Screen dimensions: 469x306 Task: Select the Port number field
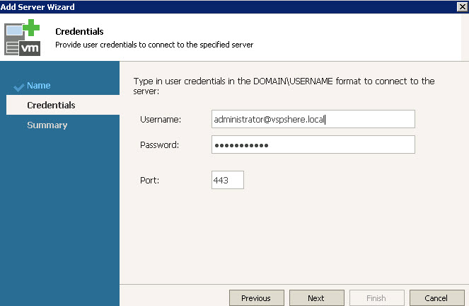click(x=227, y=180)
